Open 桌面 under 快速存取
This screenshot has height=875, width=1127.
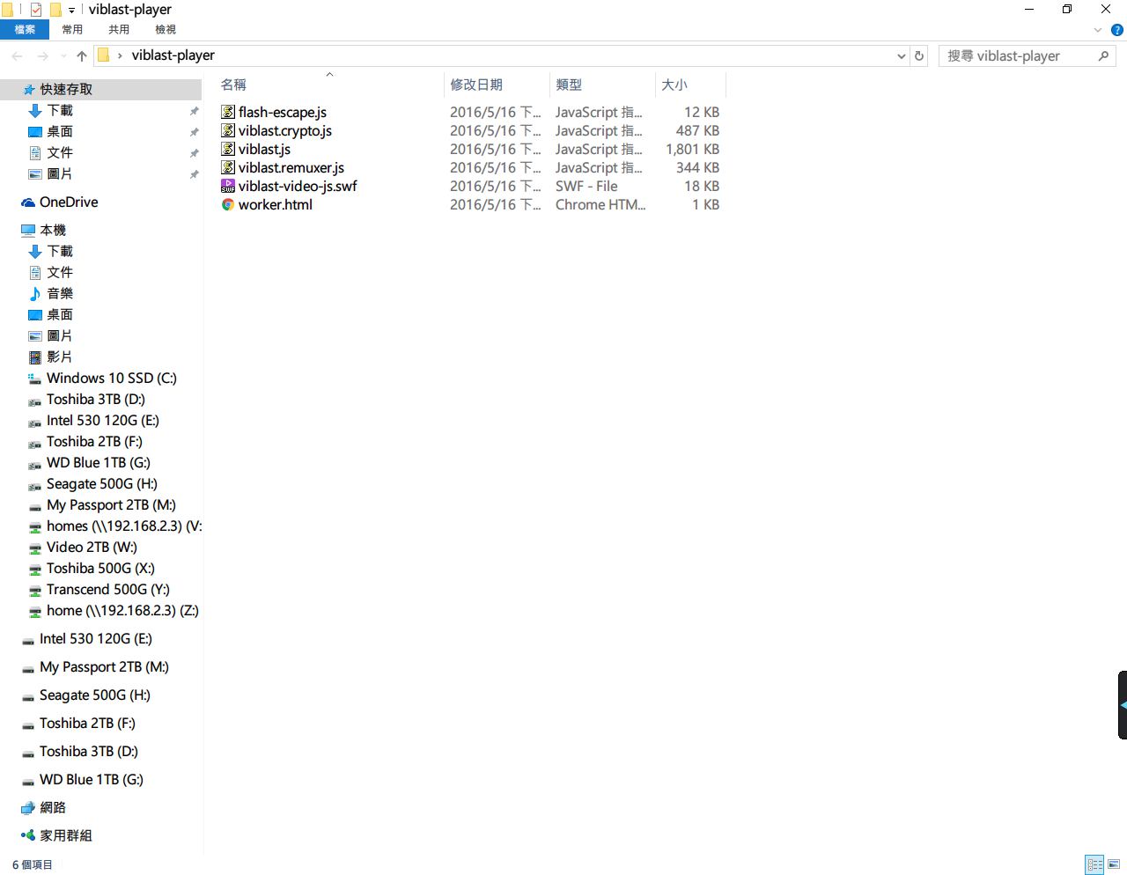point(60,131)
